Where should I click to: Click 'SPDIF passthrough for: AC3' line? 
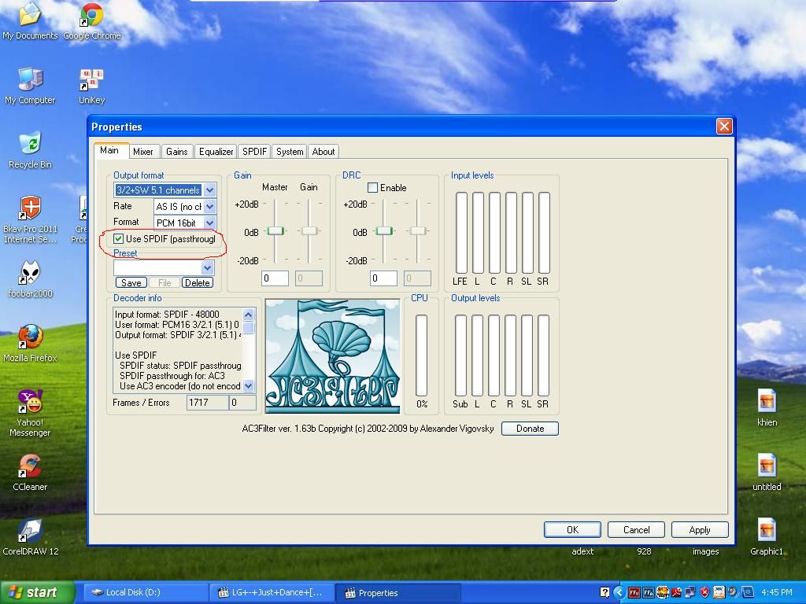coord(172,376)
